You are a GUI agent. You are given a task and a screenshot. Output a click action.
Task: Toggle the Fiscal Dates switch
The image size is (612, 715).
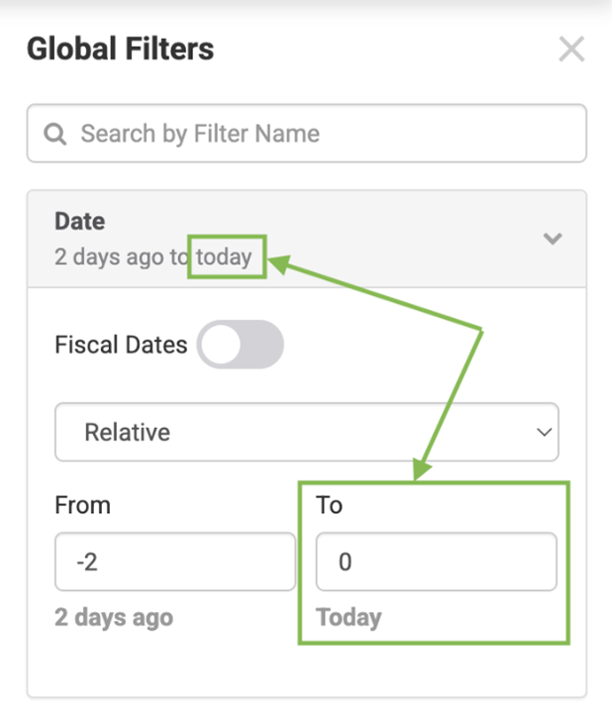point(241,346)
